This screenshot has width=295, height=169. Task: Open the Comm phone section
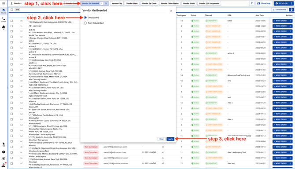pyautogui.click(x=4, y=20)
